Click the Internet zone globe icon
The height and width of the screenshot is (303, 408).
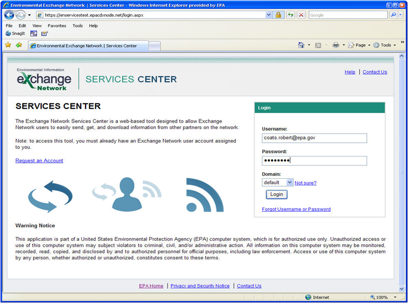click(308, 297)
